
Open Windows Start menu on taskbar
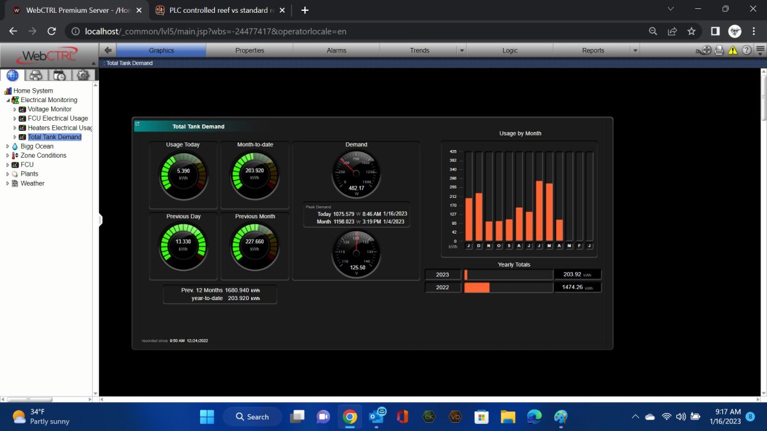coord(207,417)
